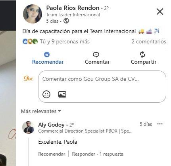Close the post panel with X
171x166 pixels.
tap(160, 12)
